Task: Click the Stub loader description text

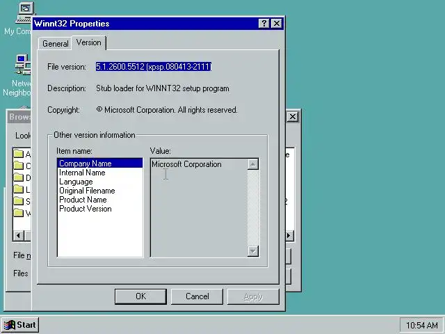Action: pos(162,88)
